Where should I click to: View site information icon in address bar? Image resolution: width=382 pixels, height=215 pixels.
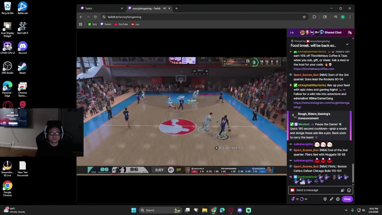click(104, 17)
